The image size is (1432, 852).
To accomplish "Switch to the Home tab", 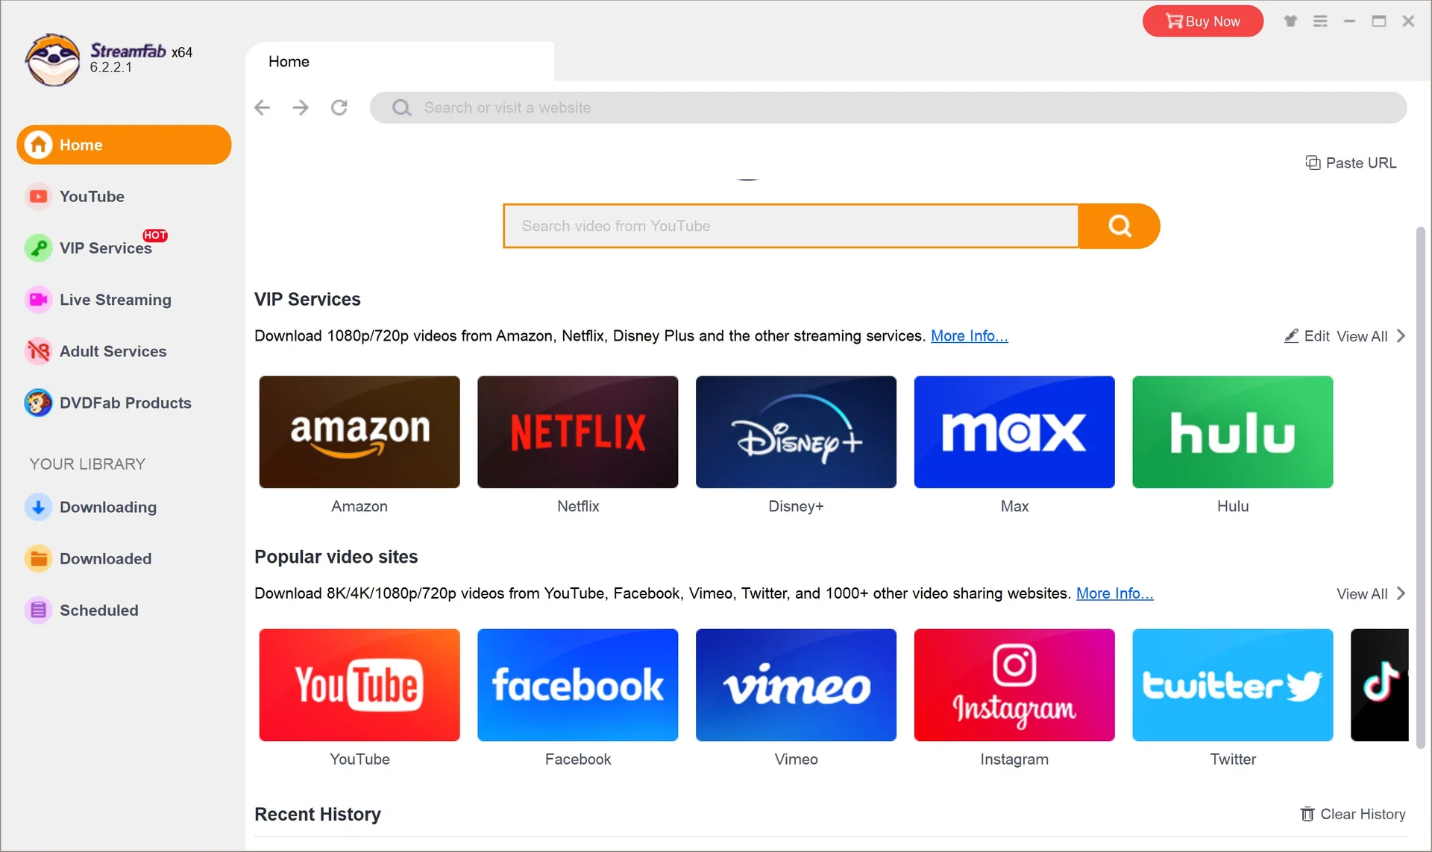I will point(400,61).
